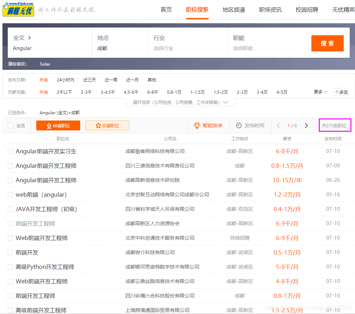Viewport: 355px width, 314px height.
Task: Open 四川纵横六合科技股份有限公司 link
Action: point(160,296)
